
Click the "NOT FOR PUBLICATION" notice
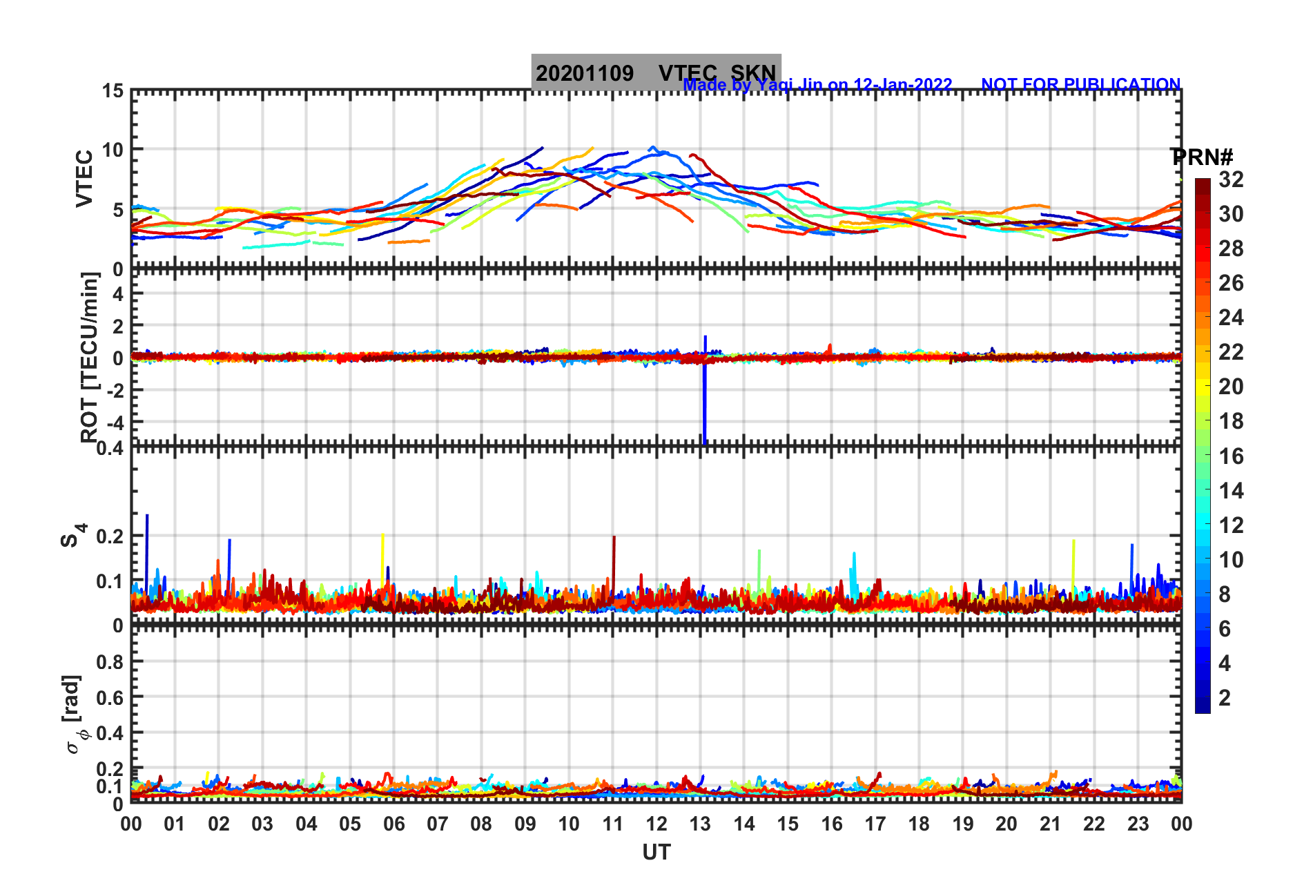point(1081,84)
